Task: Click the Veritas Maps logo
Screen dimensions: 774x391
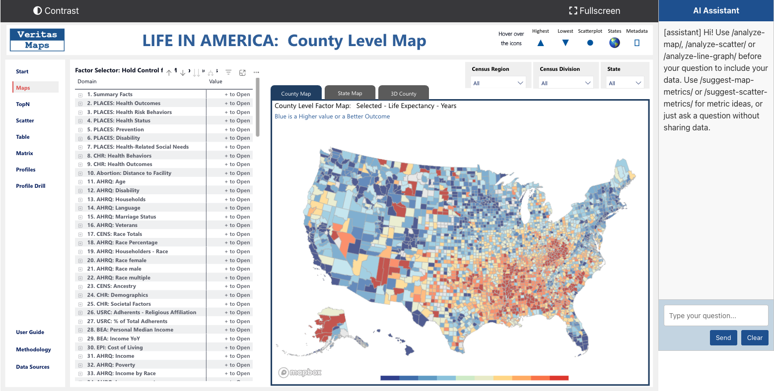Action: tap(37, 40)
